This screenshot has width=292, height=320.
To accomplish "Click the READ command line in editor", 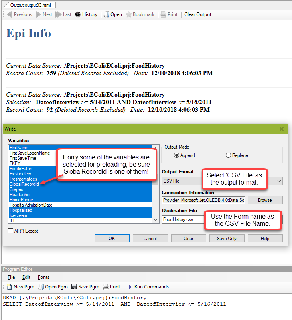I will tap(75, 298).
